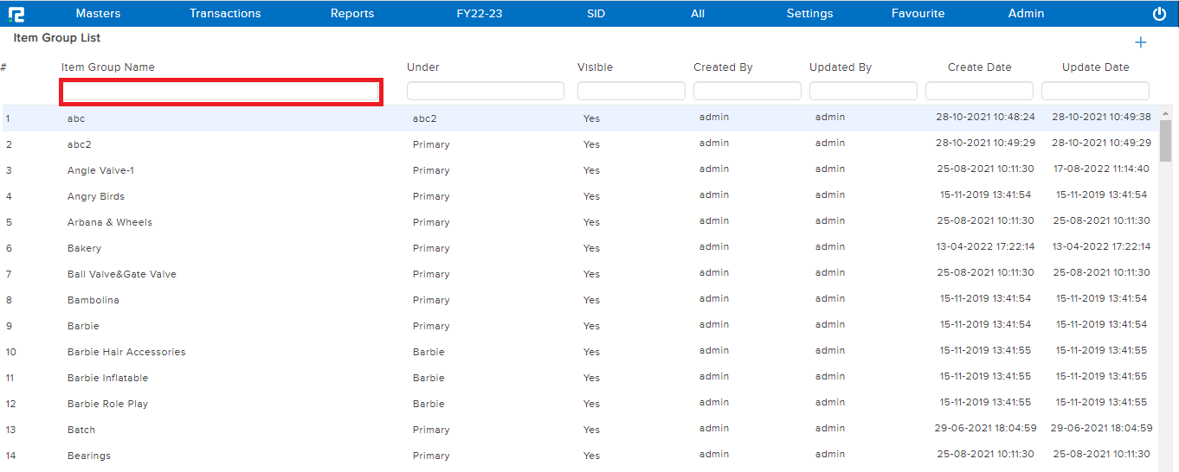1179x472 pixels.
Task: Click the Create Date filter field
Action: point(979,92)
